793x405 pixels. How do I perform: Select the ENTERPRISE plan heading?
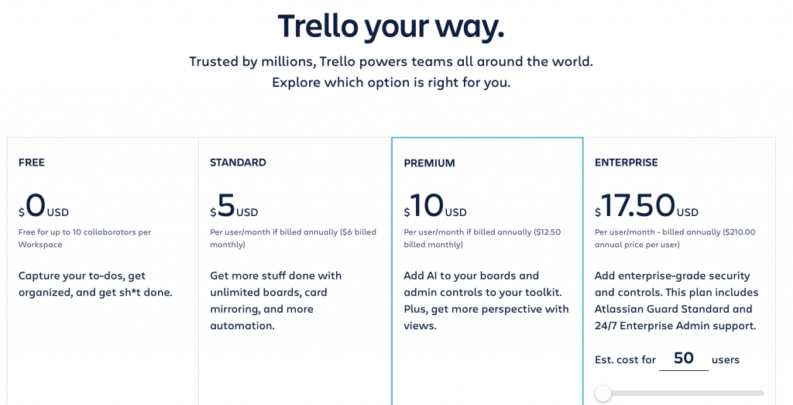(626, 163)
